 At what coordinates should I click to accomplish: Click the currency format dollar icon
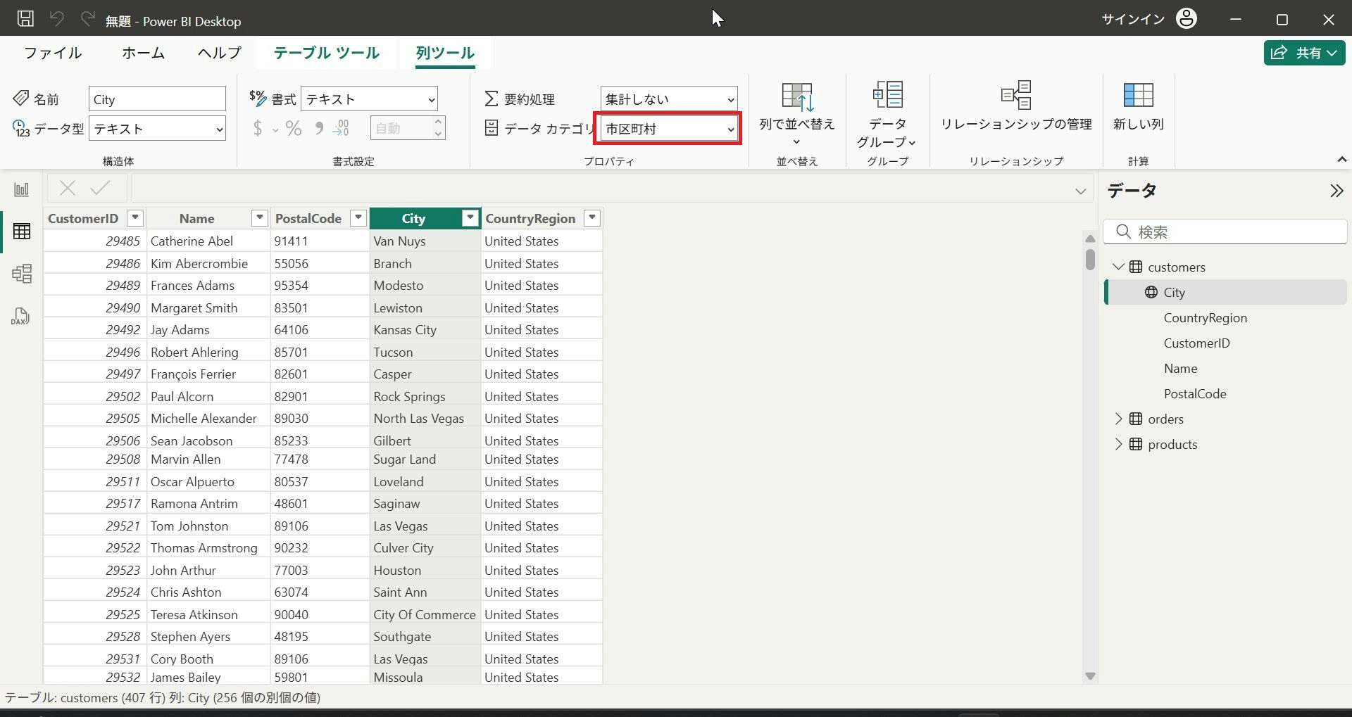point(258,128)
